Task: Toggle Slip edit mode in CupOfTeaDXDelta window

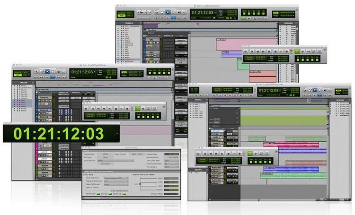Action: [x=18, y=74]
